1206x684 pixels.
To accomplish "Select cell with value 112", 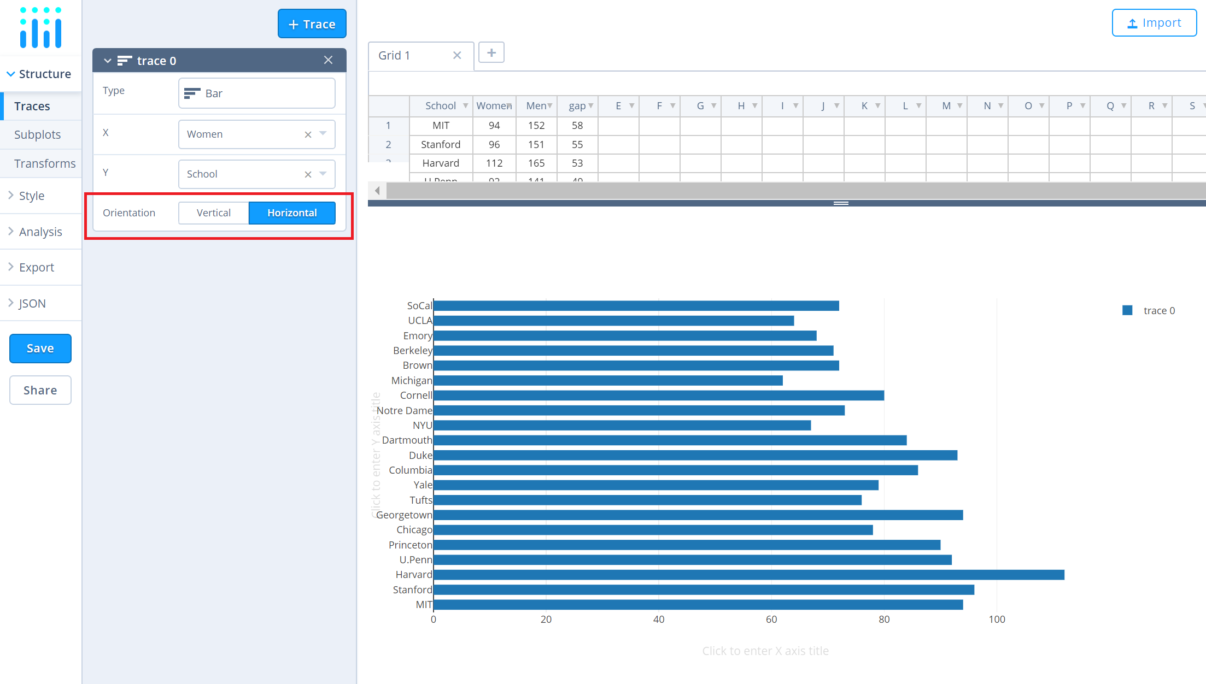I will pos(494,163).
